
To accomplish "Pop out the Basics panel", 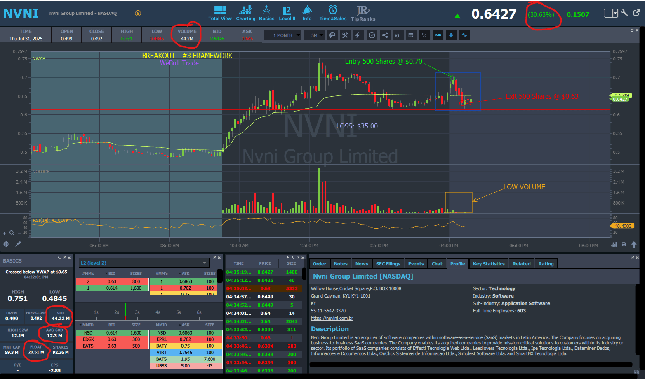I will pyautogui.click(x=64, y=258).
